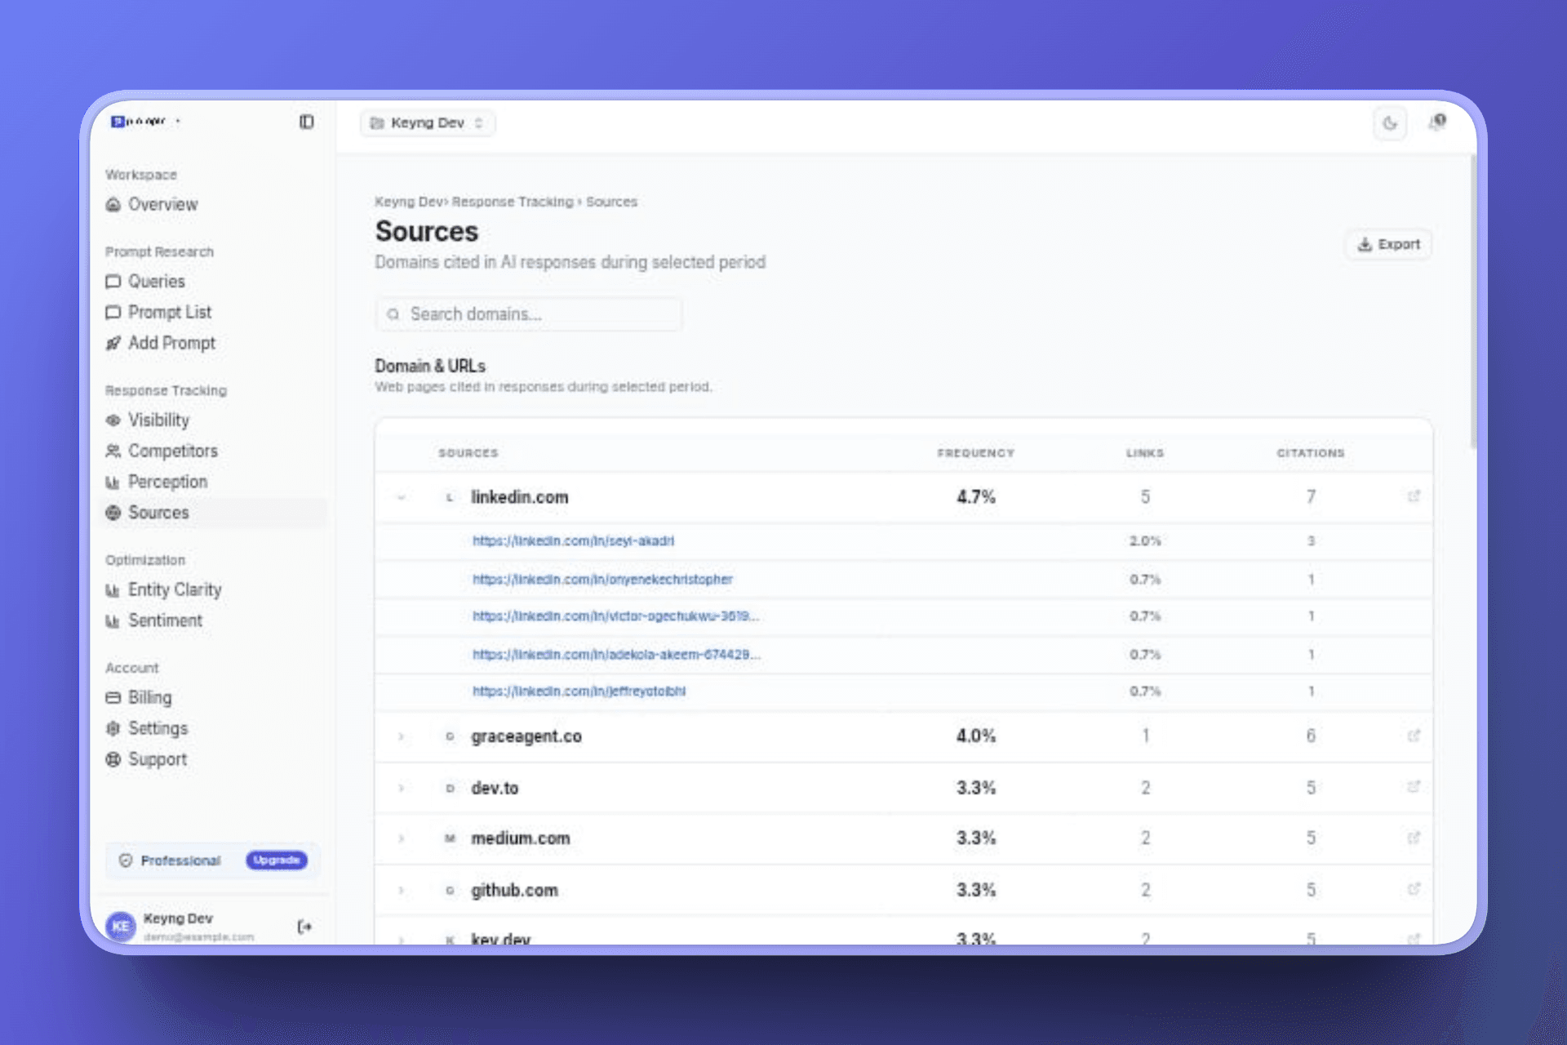
Task: Open the Keyng Dev workspace switcher
Action: [428, 123]
